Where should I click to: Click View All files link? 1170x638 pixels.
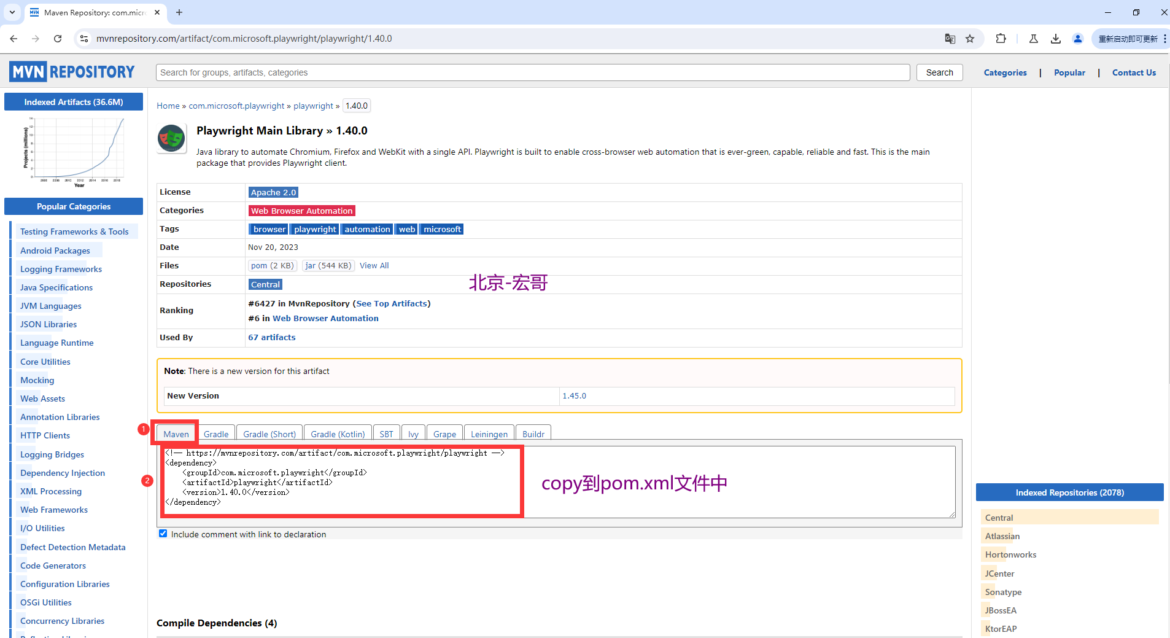click(x=374, y=265)
